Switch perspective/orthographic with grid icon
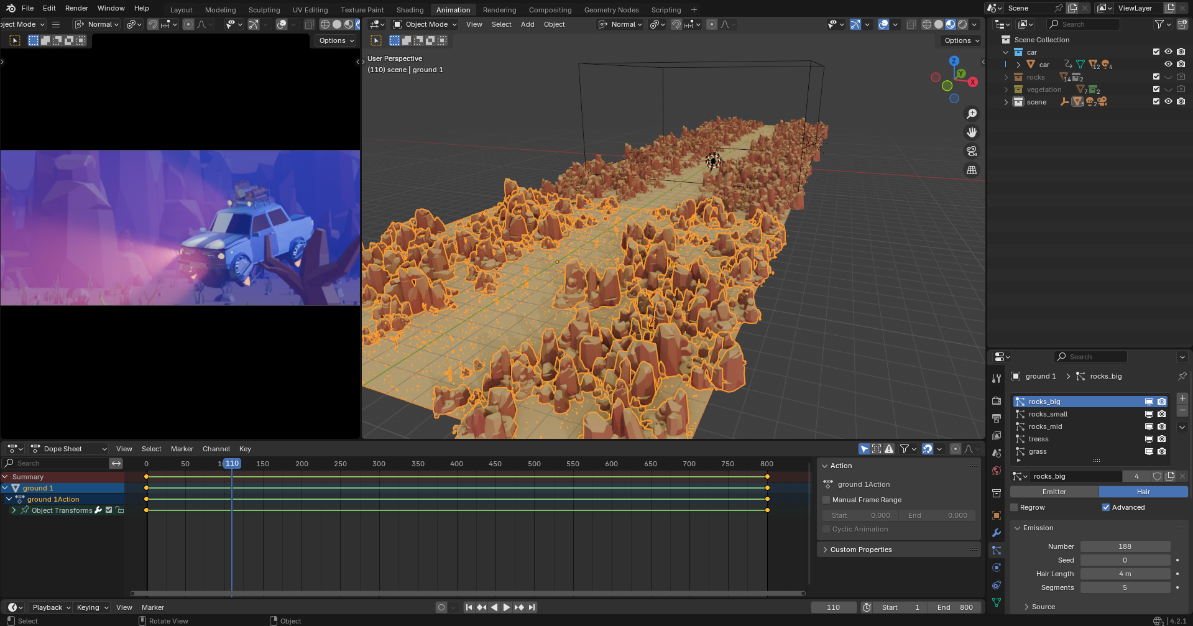The image size is (1193, 626). (x=971, y=170)
